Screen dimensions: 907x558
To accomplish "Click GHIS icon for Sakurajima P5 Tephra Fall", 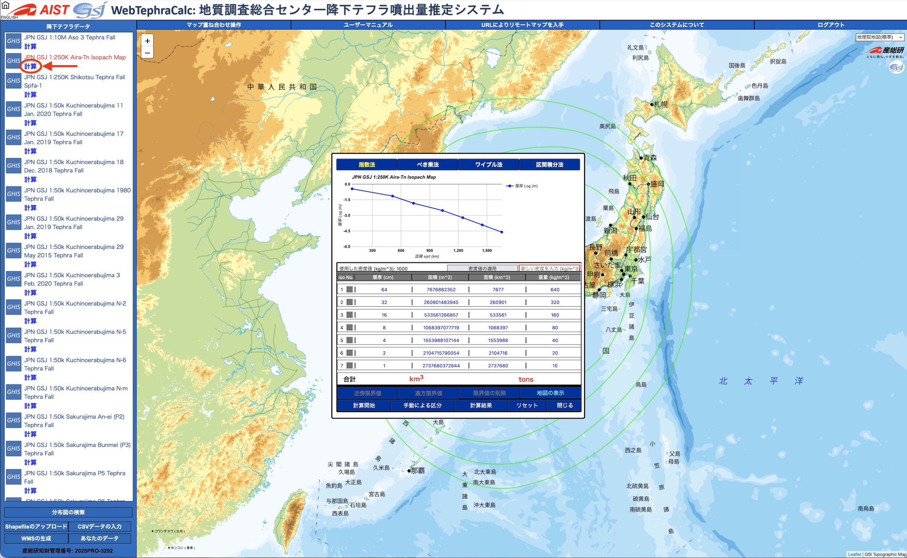I will pos(14,477).
